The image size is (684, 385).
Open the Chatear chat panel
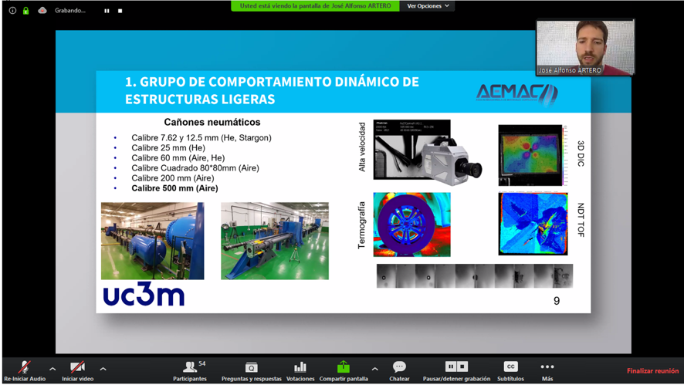click(399, 370)
